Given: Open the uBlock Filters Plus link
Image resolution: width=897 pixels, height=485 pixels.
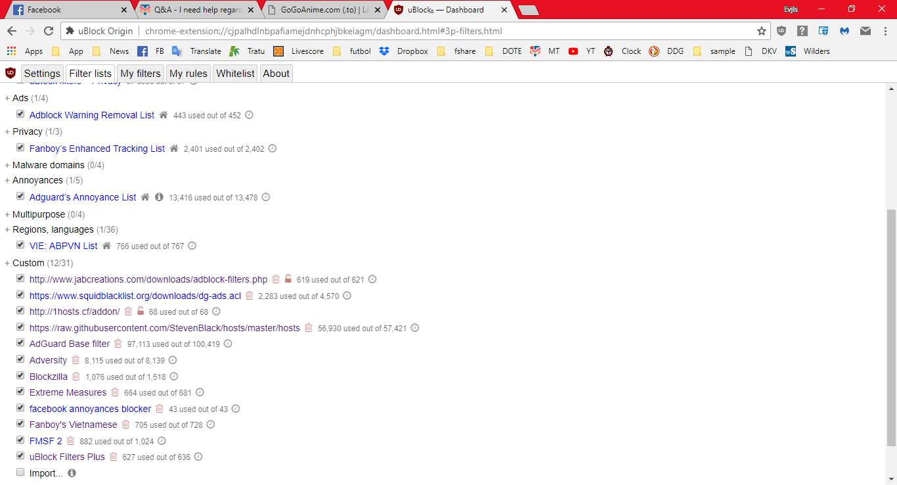Looking at the screenshot, I should tap(67, 457).
